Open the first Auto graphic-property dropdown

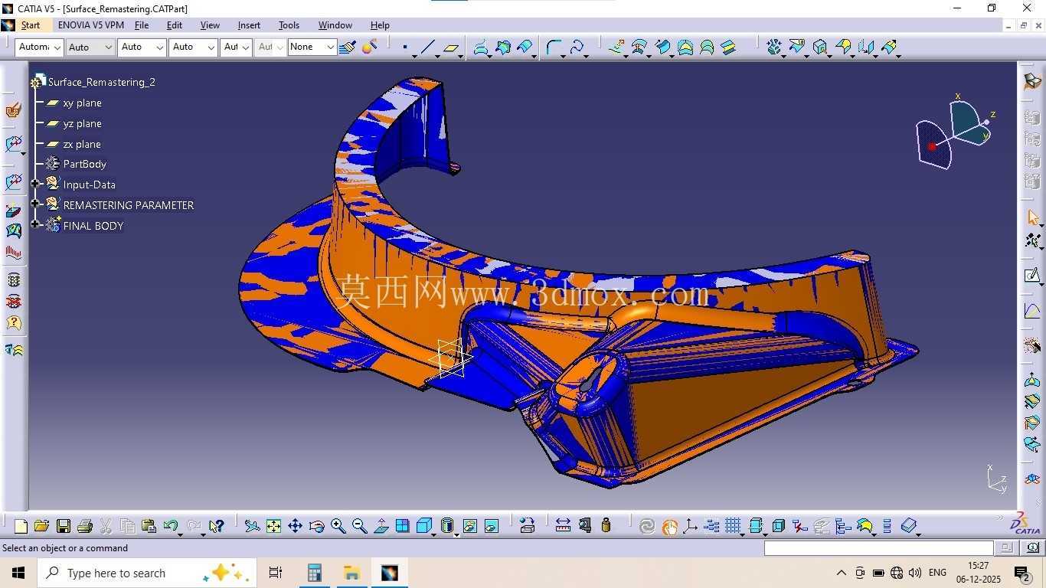[90, 47]
